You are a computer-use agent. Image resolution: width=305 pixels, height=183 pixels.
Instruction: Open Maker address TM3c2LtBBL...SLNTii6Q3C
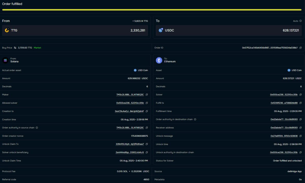point(130,95)
